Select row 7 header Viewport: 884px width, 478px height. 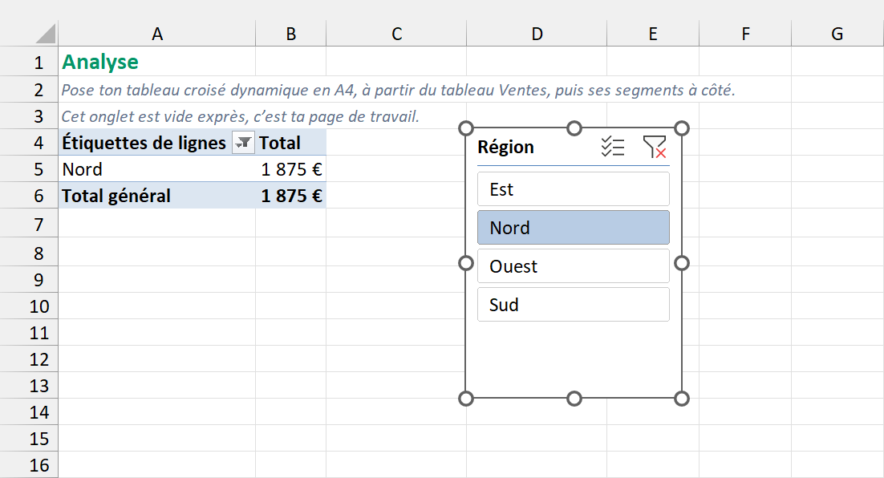click(x=29, y=225)
